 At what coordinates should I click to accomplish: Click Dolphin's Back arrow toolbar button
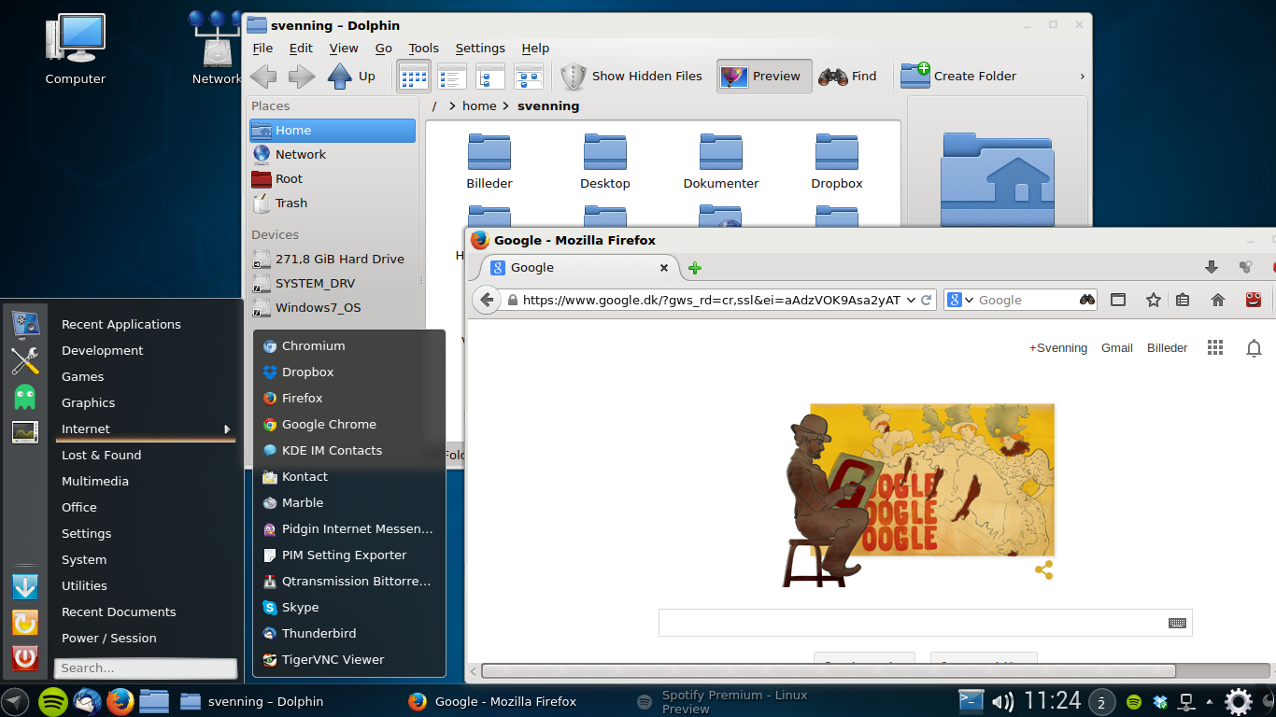point(263,77)
